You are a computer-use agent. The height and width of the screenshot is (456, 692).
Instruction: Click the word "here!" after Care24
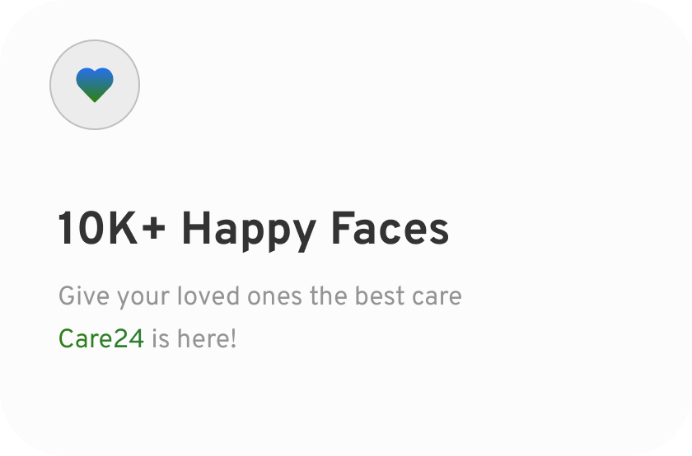click(x=207, y=338)
